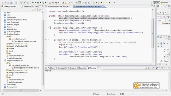Click the Save icon in the main toolbar

click(x=8, y=2)
